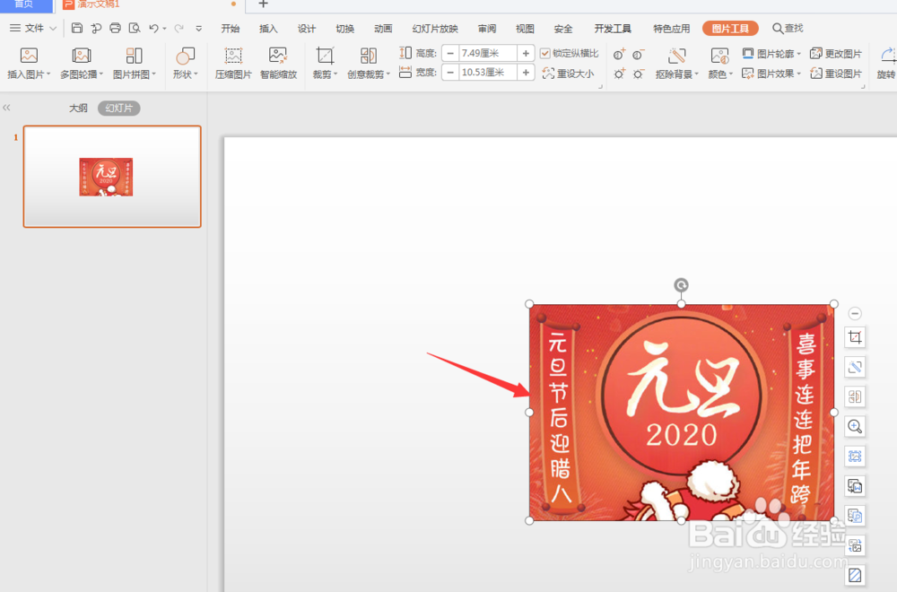Open Print Preview from quick access bar
Screen dimensions: 897x592
pos(135,28)
